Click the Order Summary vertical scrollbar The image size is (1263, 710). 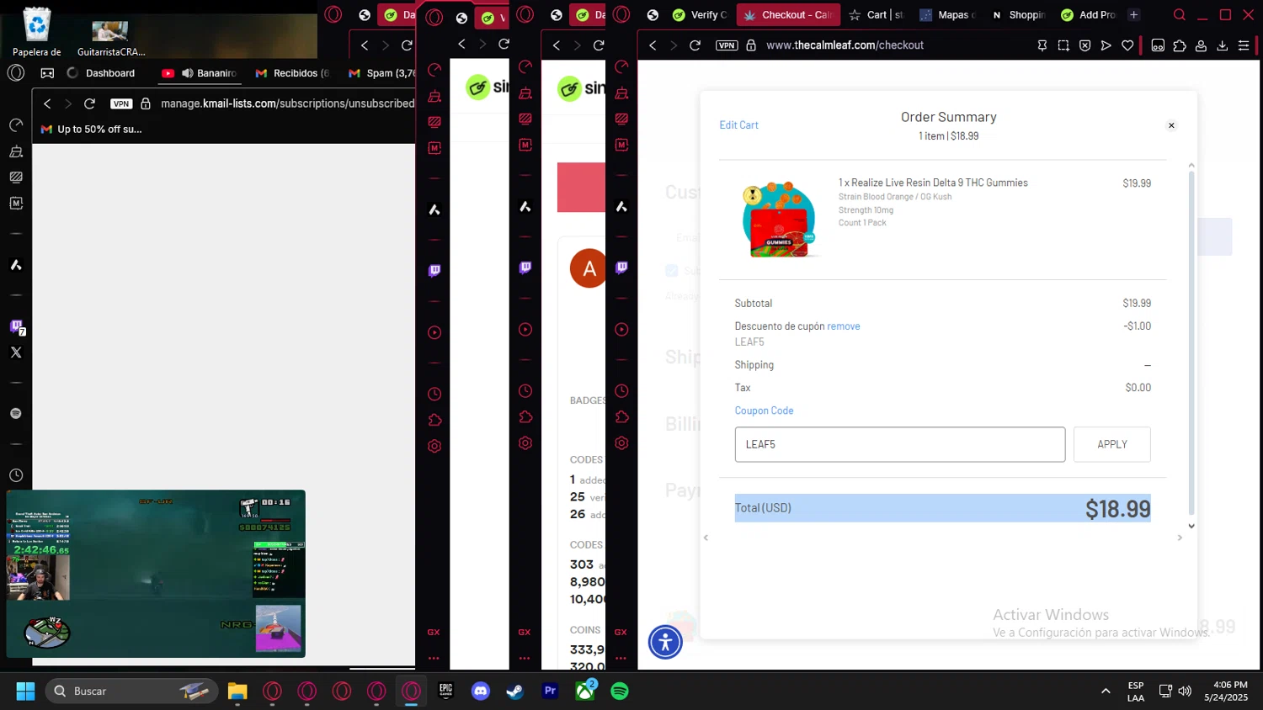click(1191, 343)
